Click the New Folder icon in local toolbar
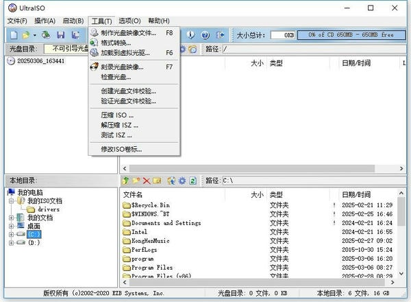 pyautogui.click(x=136, y=181)
